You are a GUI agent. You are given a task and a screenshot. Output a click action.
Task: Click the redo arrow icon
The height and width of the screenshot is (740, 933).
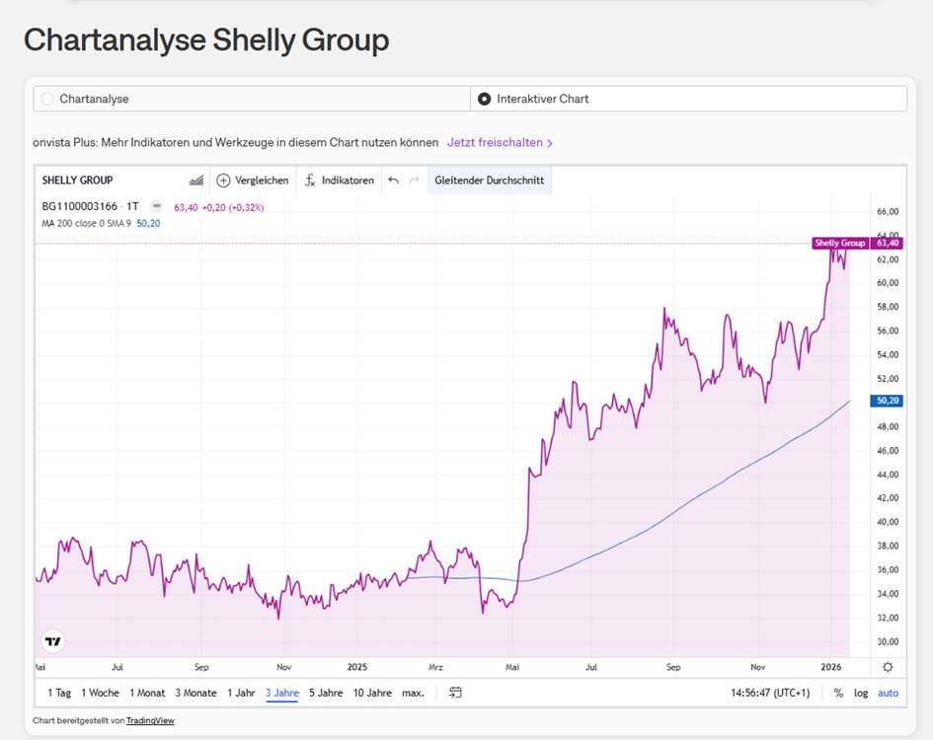[414, 181]
